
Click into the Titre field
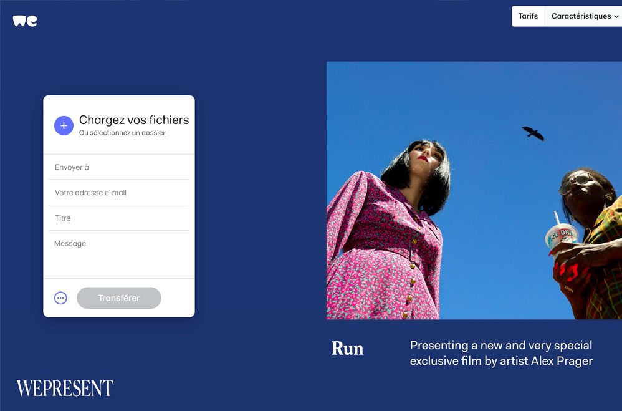[119, 218]
